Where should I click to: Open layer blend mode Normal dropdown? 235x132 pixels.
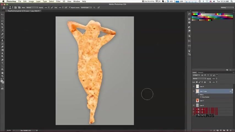coord(199,79)
